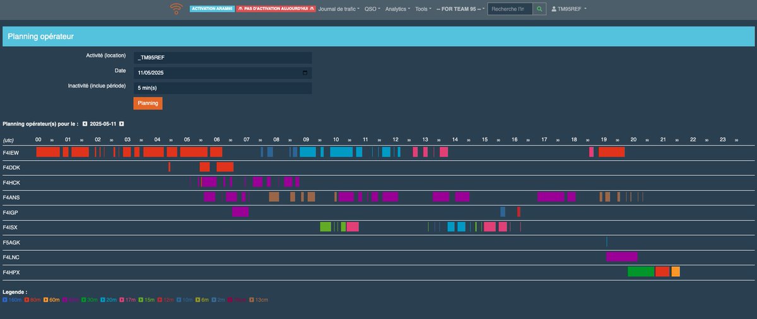
Task: Select F4IGP blue block before 16h
Action: (503, 212)
